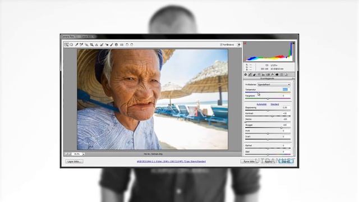Click the Automatisk auto-tone link
Viewport: 359px width, 202px height.
[x=261, y=104]
